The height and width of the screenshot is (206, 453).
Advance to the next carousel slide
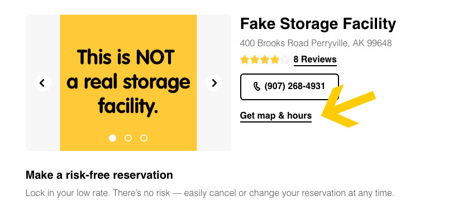(214, 83)
